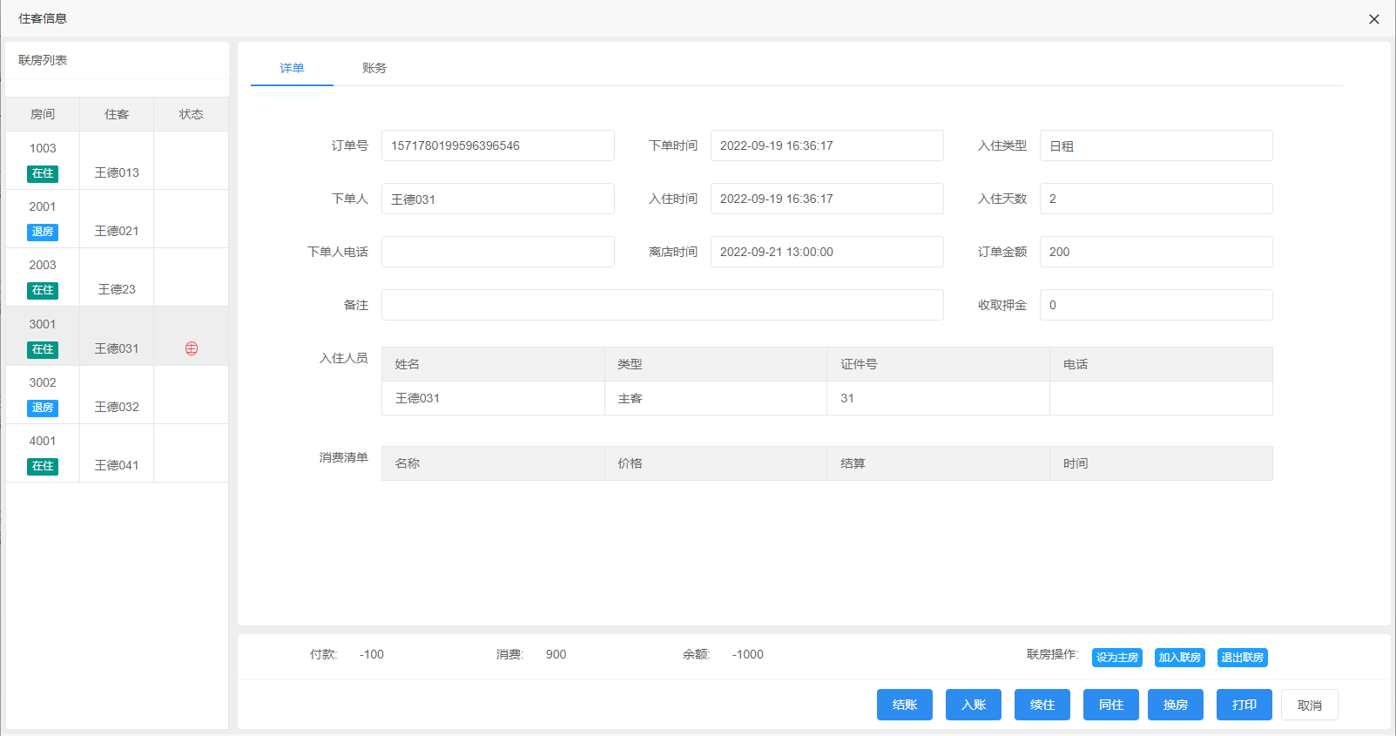Click the 在住 badge under room 1003
Image resolution: width=1396 pixels, height=736 pixels.
(x=43, y=173)
